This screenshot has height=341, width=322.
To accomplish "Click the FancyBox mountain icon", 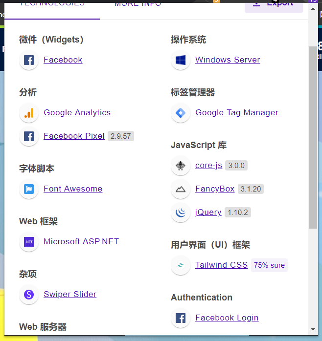I will [x=181, y=189].
